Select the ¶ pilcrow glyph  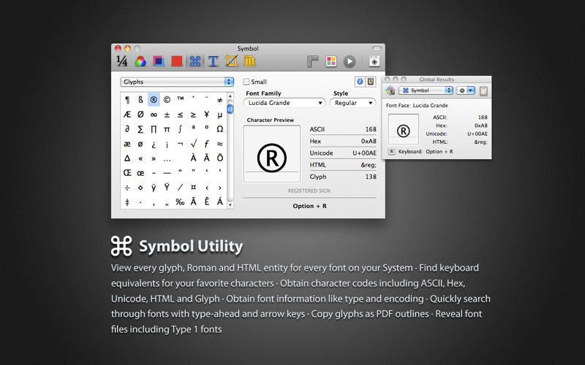[x=127, y=100]
